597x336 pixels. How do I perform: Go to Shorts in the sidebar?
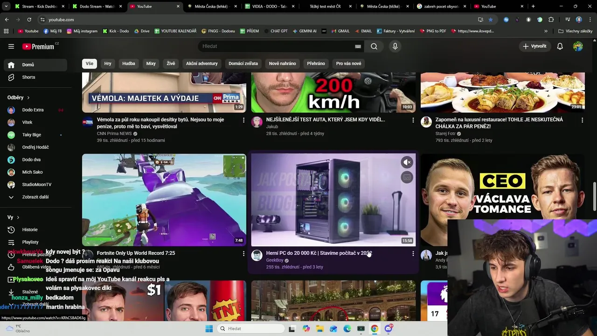[x=35, y=77]
